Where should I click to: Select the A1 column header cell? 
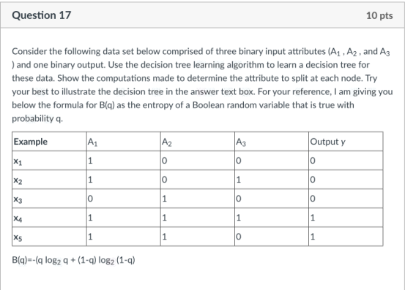coord(123,142)
